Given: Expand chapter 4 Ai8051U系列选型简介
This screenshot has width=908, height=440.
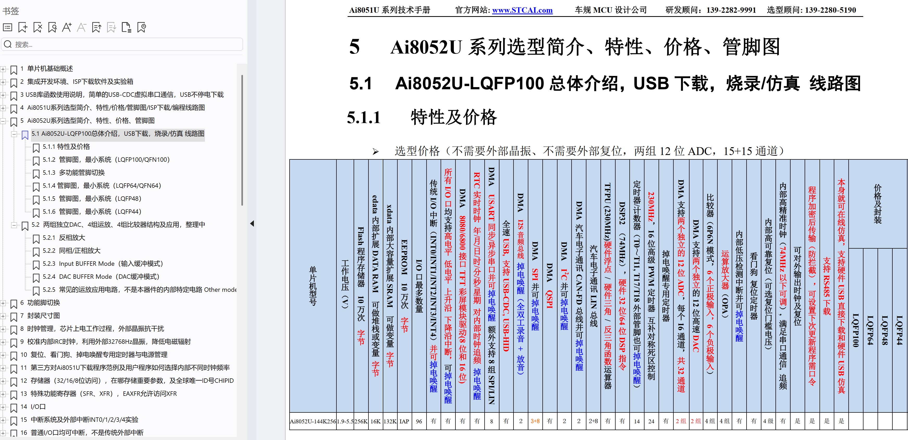Looking at the screenshot, I should coord(3,108).
